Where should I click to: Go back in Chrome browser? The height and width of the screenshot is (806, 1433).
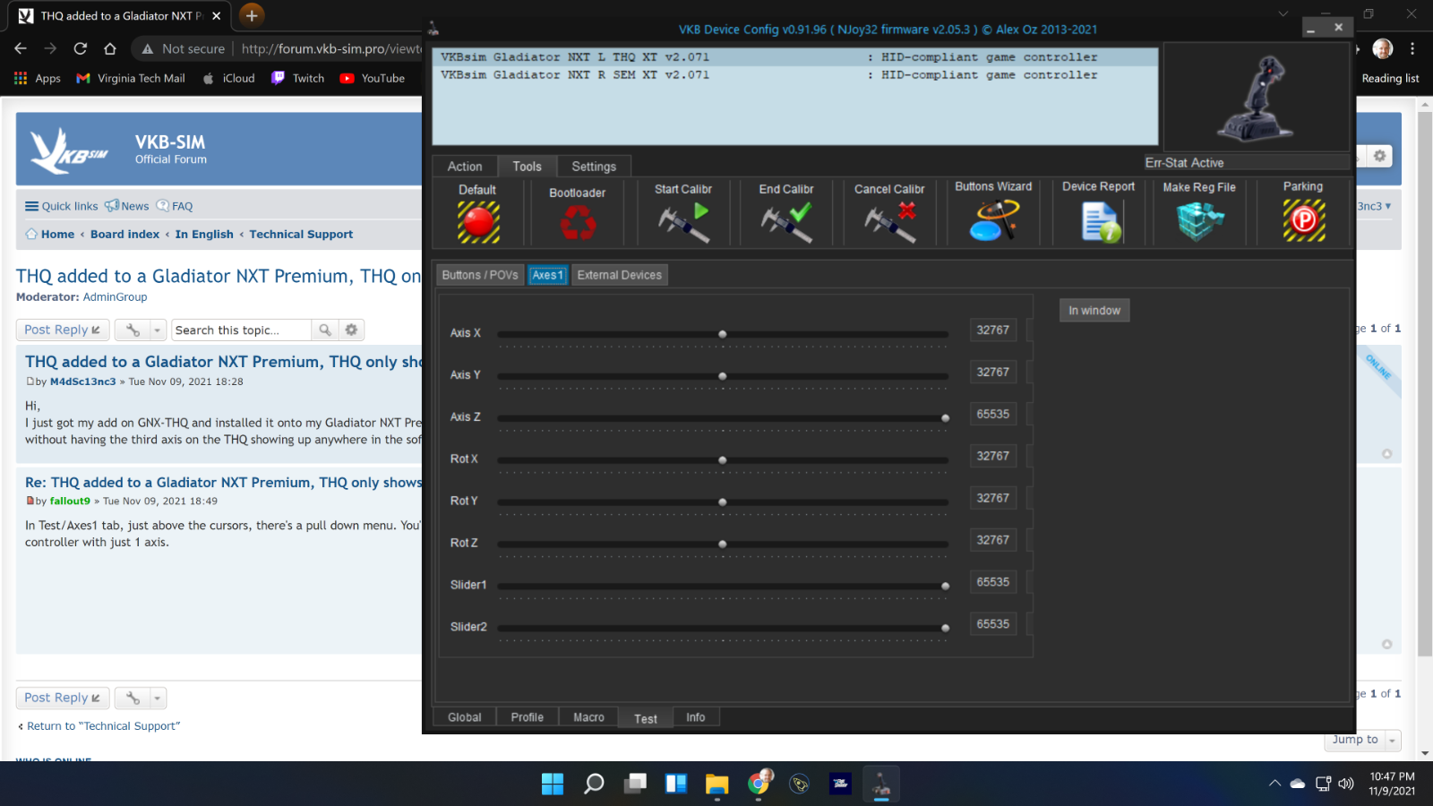tap(21, 48)
